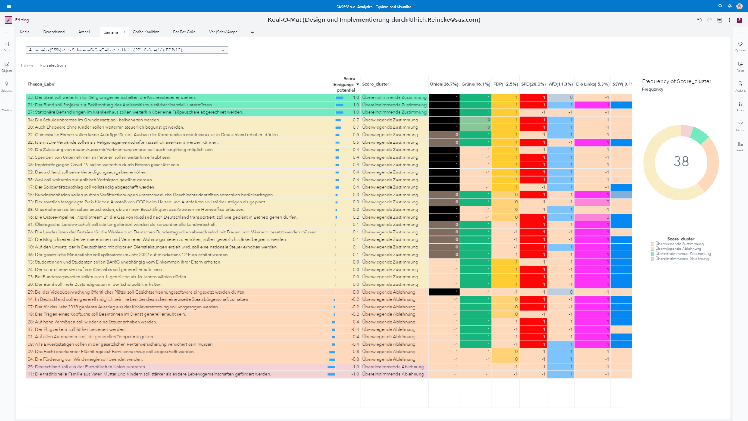
Task: Select row '01: Auf allen Autobahnen' Tempolimit
Action: (176, 337)
